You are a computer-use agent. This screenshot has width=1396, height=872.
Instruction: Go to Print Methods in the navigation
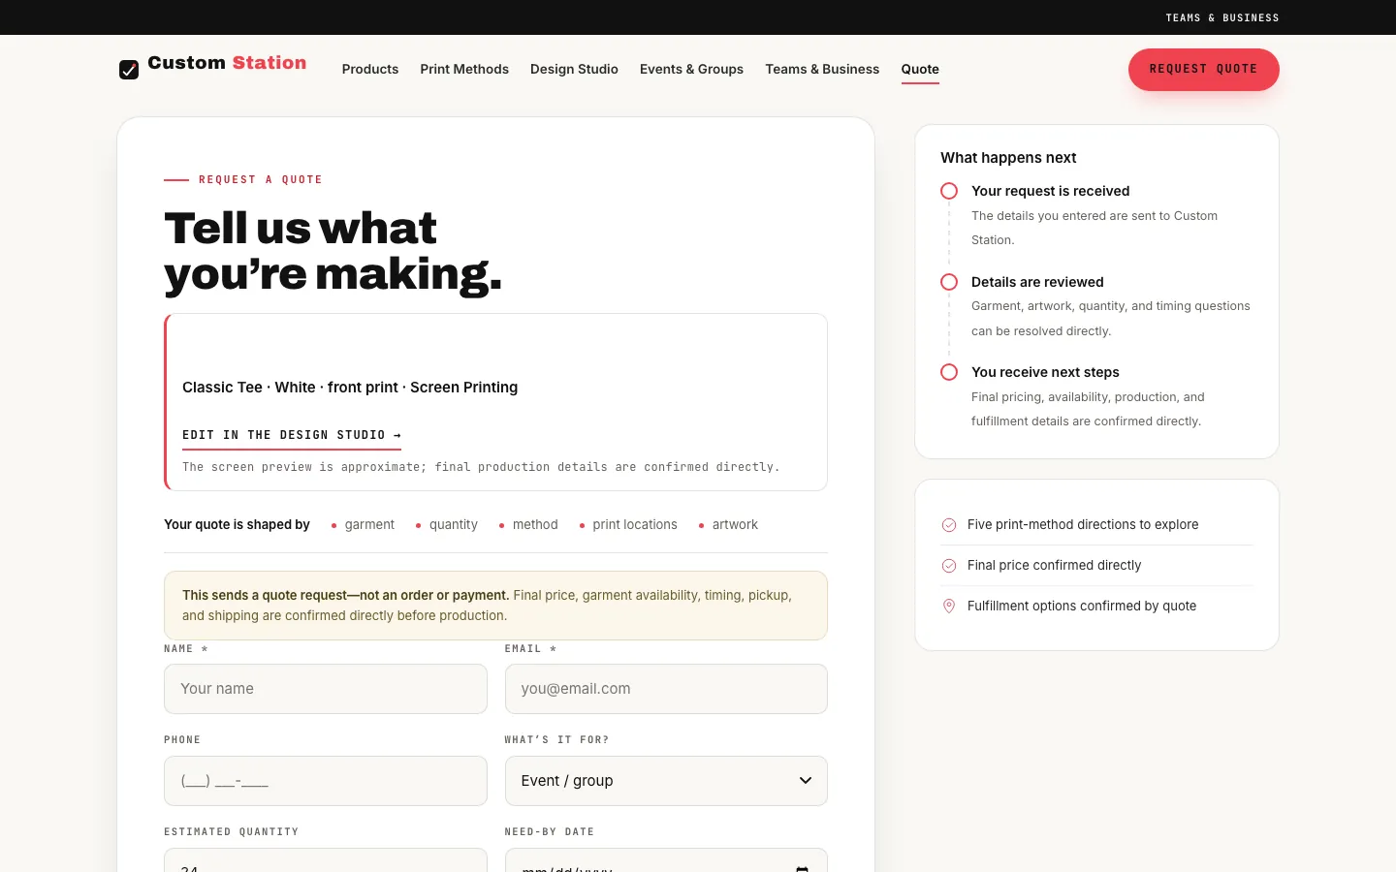click(464, 69)
